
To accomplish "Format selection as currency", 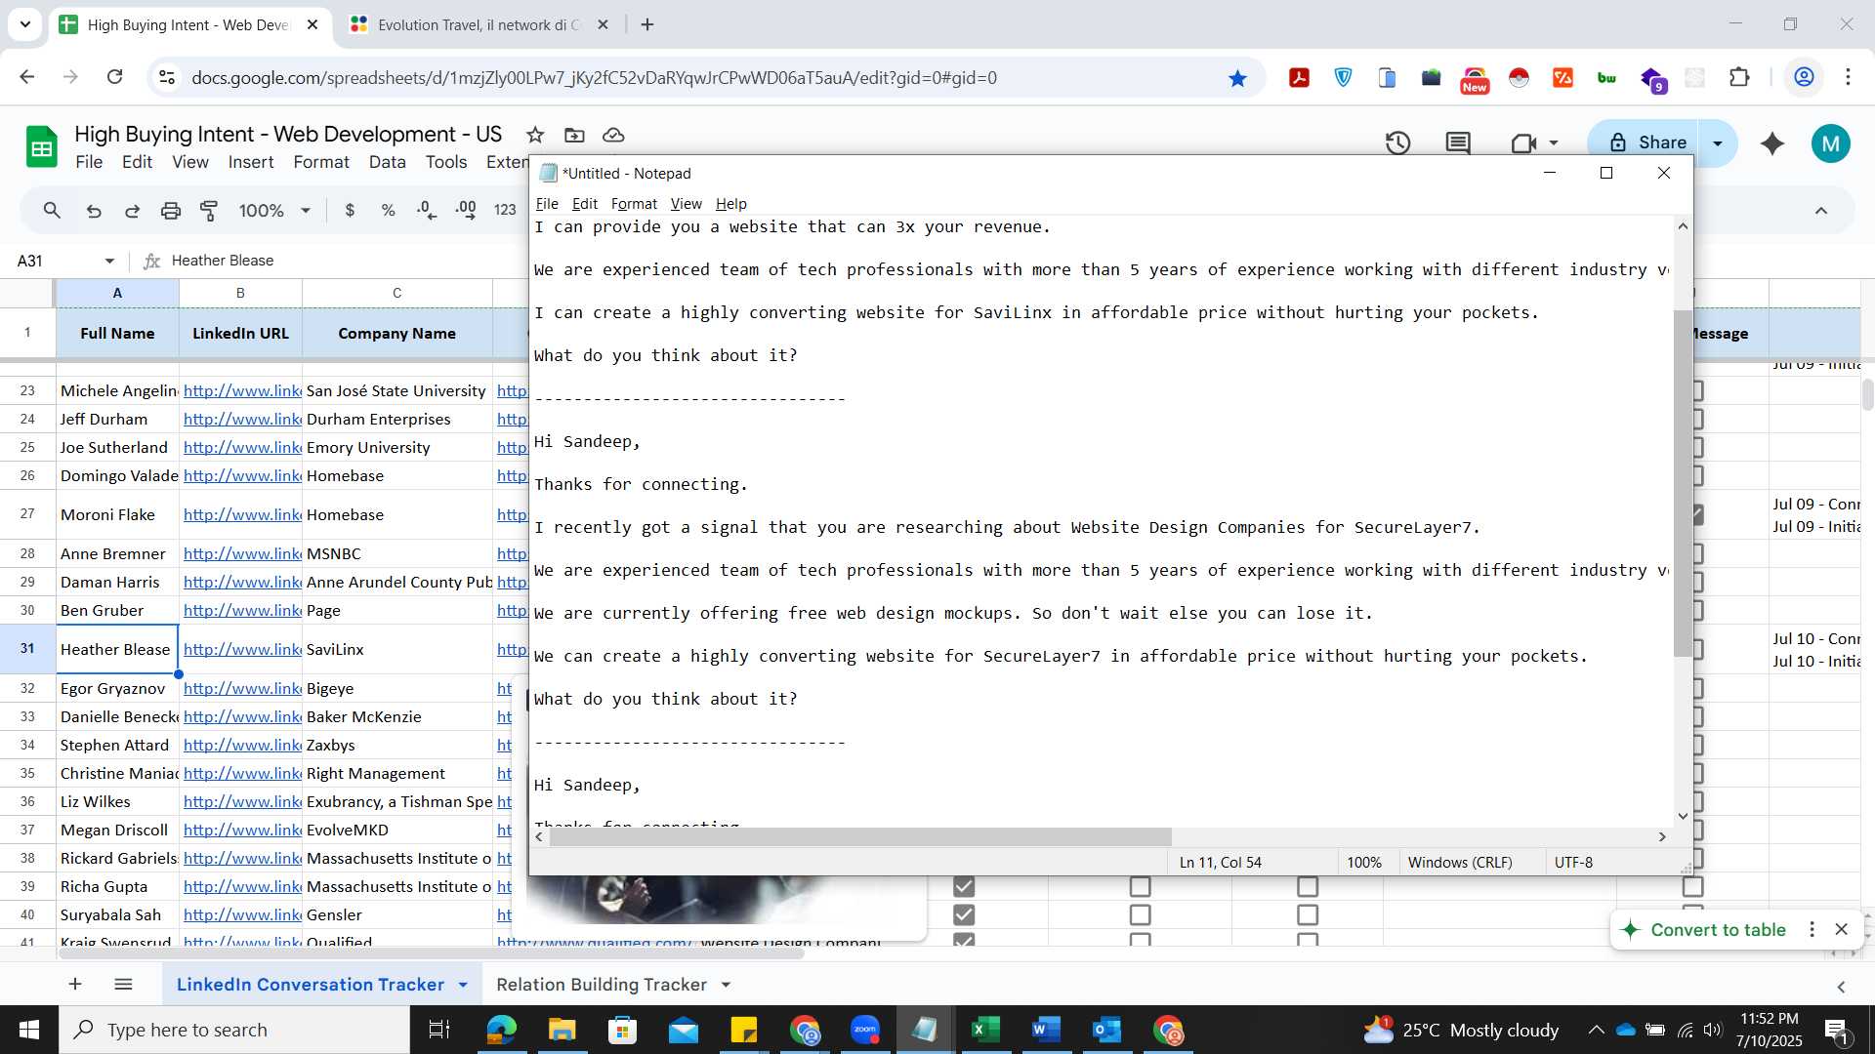I will (350, 210).
